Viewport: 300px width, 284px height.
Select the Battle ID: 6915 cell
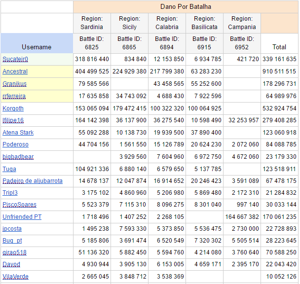click(x=204, y=43)
